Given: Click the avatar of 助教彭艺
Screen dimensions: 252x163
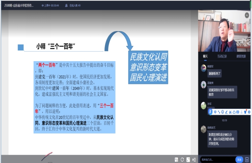Looking at the screenshot, I should (x=204, y=129).
